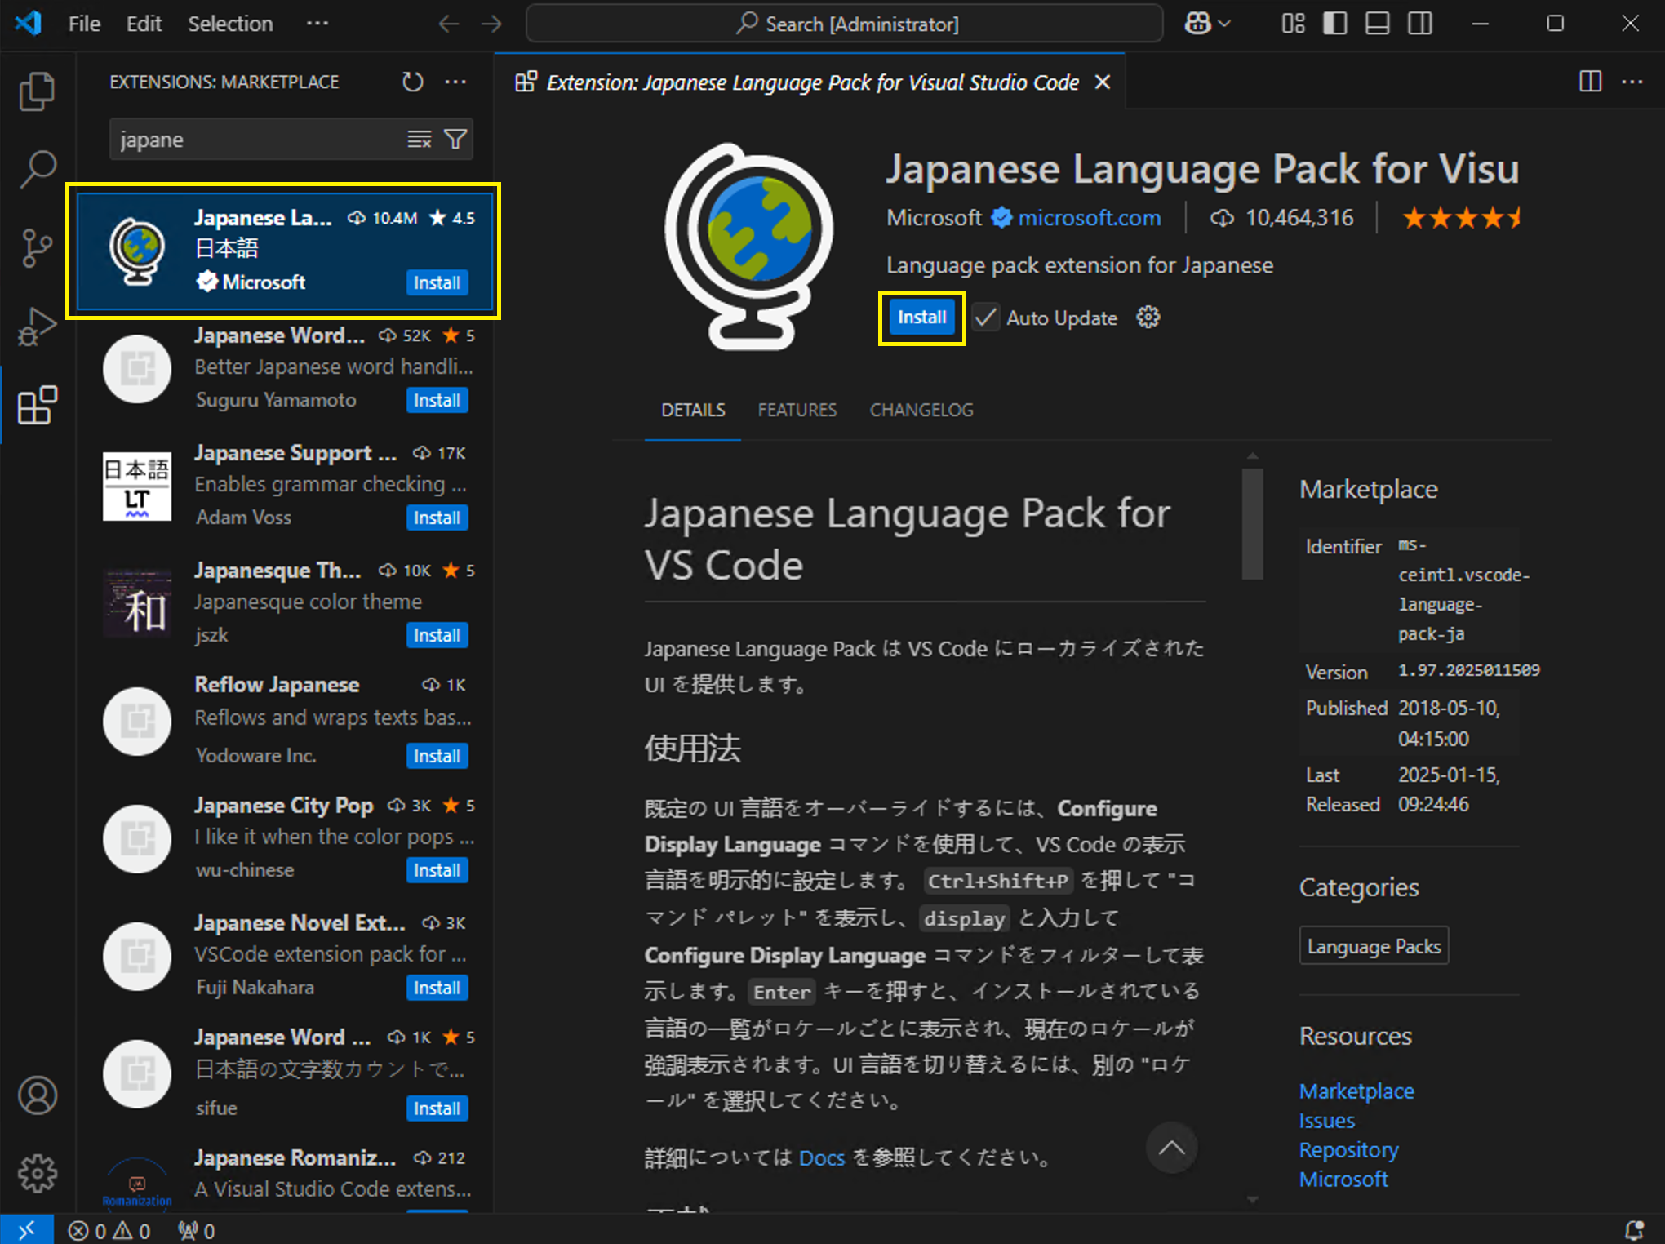Open the Search view in activity bar
1665x1244 pixels.
[37, 170]
